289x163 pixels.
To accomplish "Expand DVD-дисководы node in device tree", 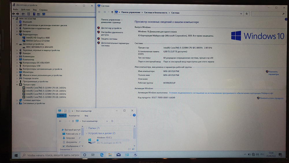I will pyautogui.click(x=17, y=25).
